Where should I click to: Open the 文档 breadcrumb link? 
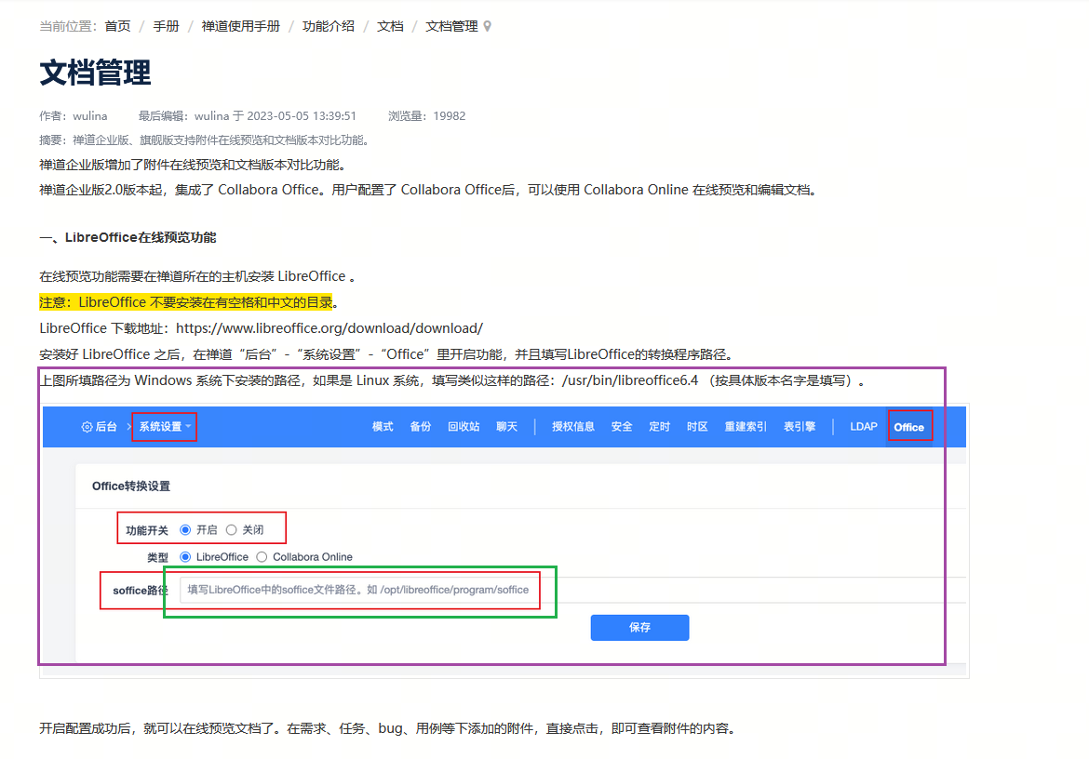pyautogui.click(x=390, y=26)
